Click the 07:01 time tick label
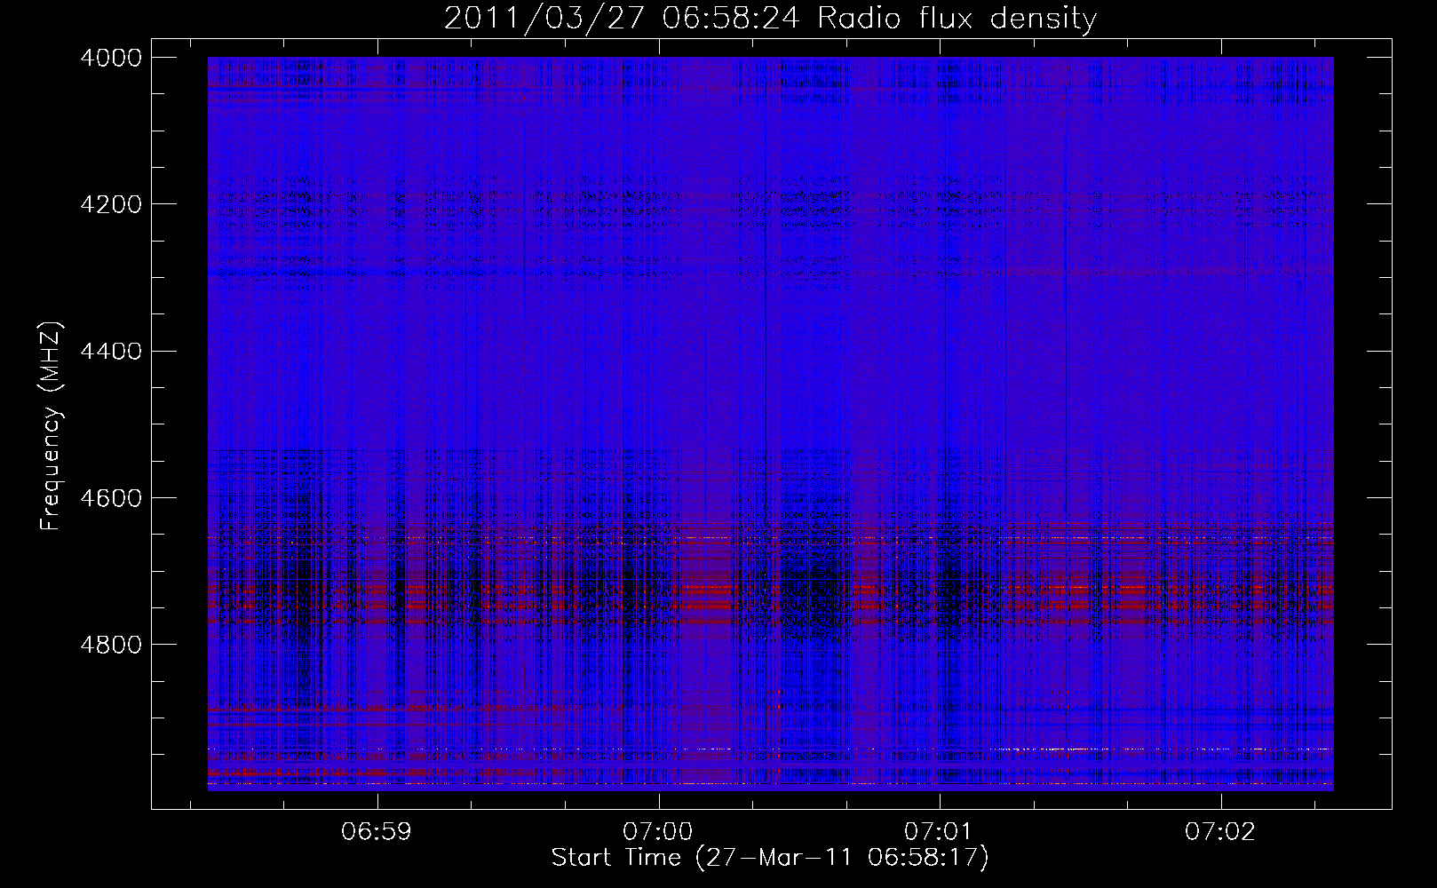Screen dimensions: 1437x888 939,831
